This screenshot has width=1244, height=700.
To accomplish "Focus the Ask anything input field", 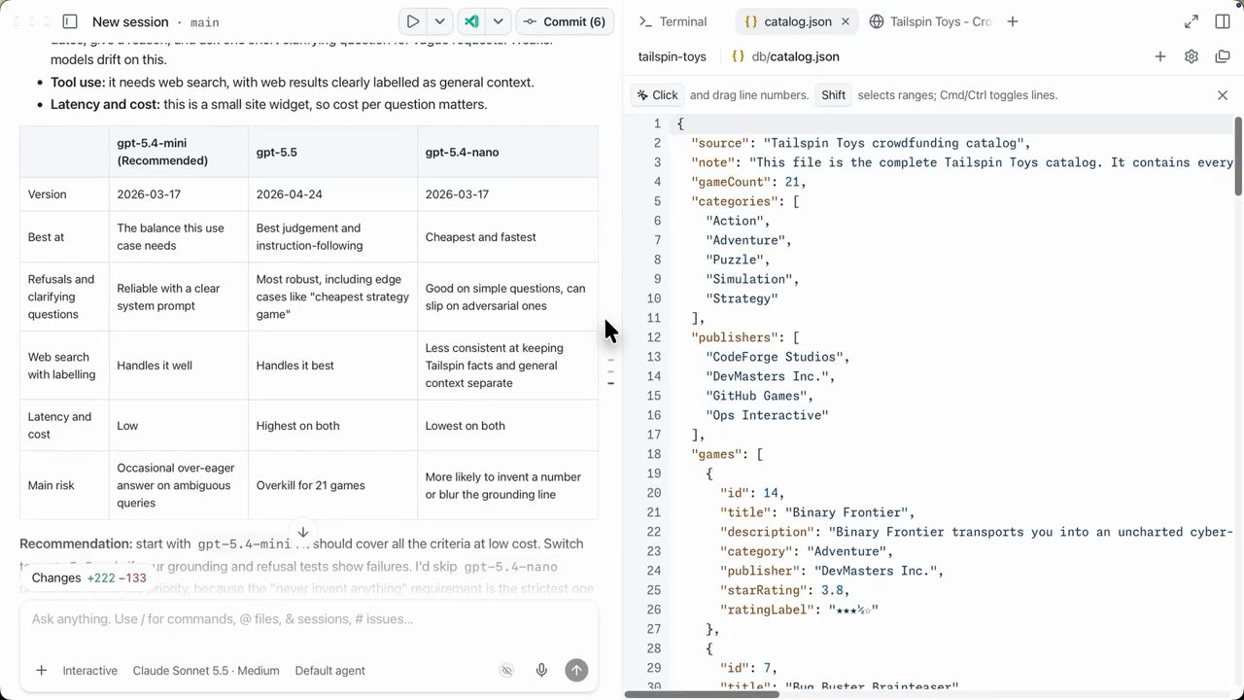I will coord(309,618).
